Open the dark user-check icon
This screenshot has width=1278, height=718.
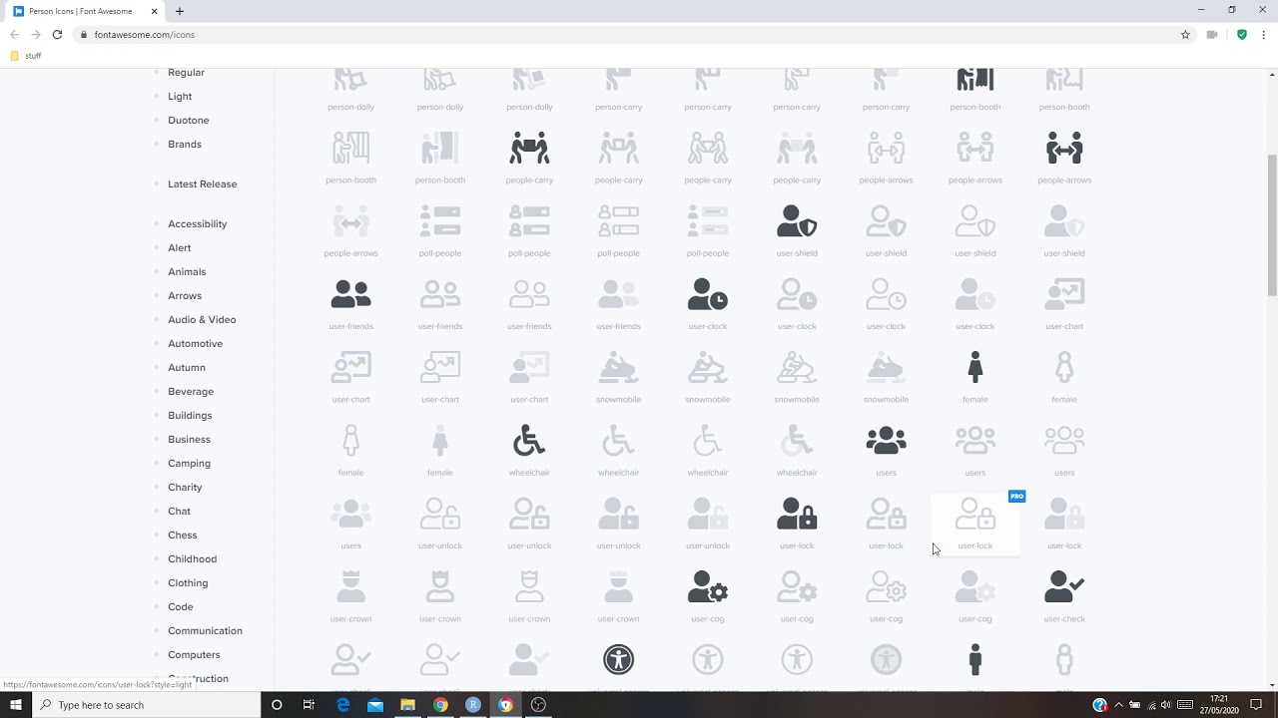tap(1064, 587)
